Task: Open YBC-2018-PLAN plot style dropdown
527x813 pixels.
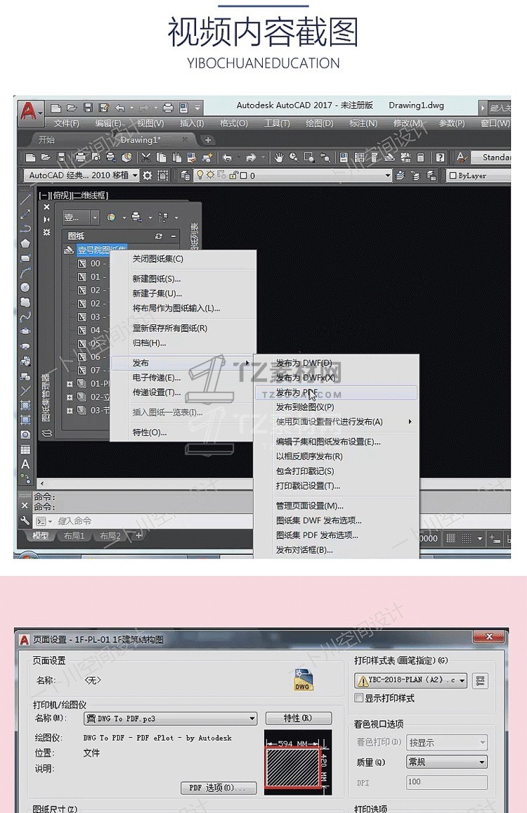Action: click(x=463, y=680)
